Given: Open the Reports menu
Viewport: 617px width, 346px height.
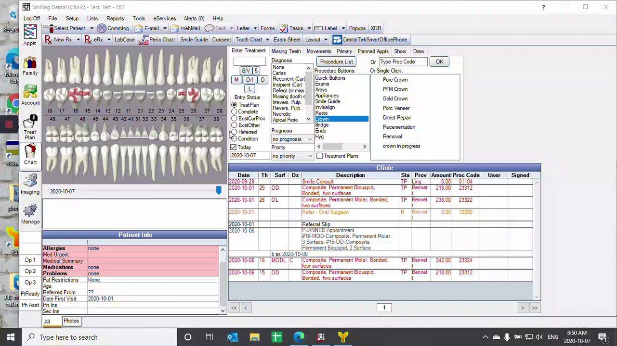Looking at the screenshot, I should (x=115, y=18).
